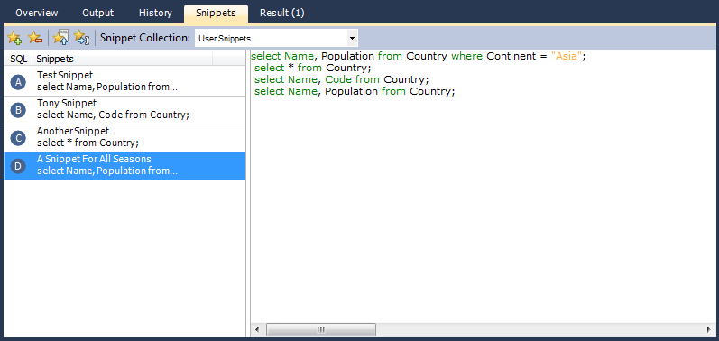Click the B badge of Tony Snippet

(18, 110)
